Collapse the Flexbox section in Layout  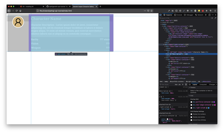189,87
